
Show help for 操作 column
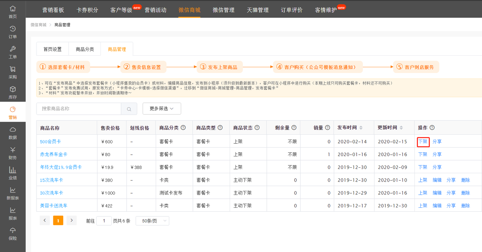coord(432,128)
